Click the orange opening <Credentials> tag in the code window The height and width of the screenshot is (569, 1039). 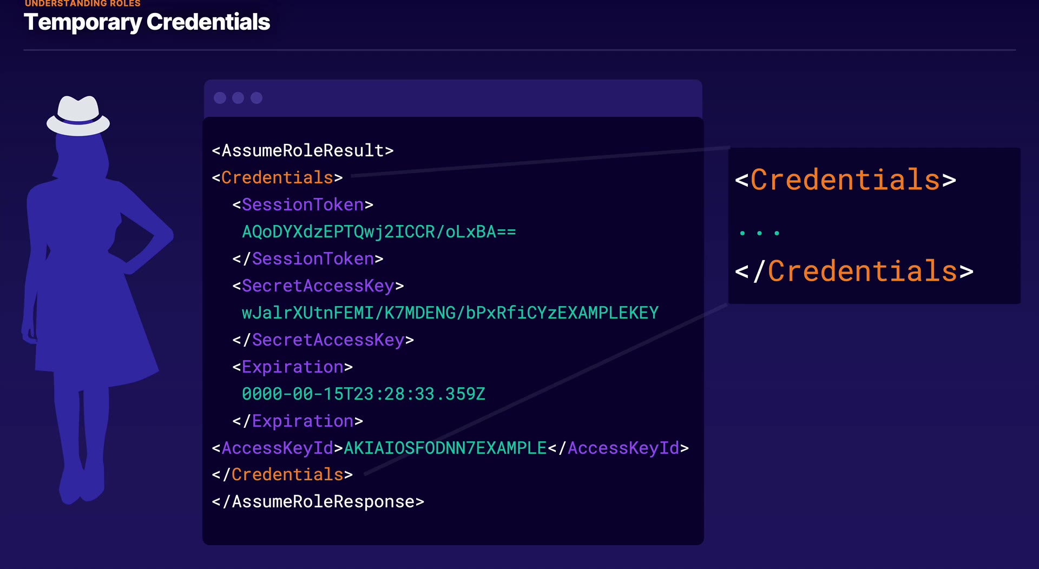pos(277,177)
